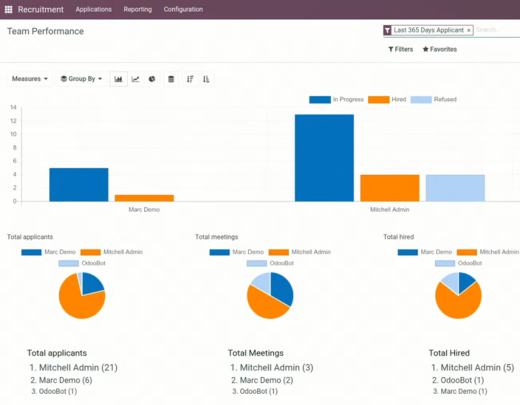Sort chart in ascending order

click(206, 79)
